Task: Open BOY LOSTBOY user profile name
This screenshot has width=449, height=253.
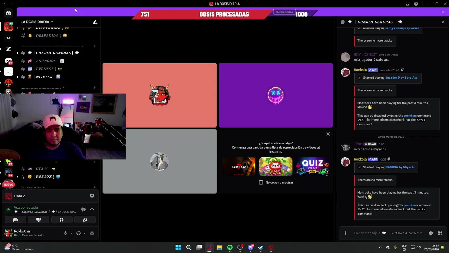Action: (x=365, y=54)
